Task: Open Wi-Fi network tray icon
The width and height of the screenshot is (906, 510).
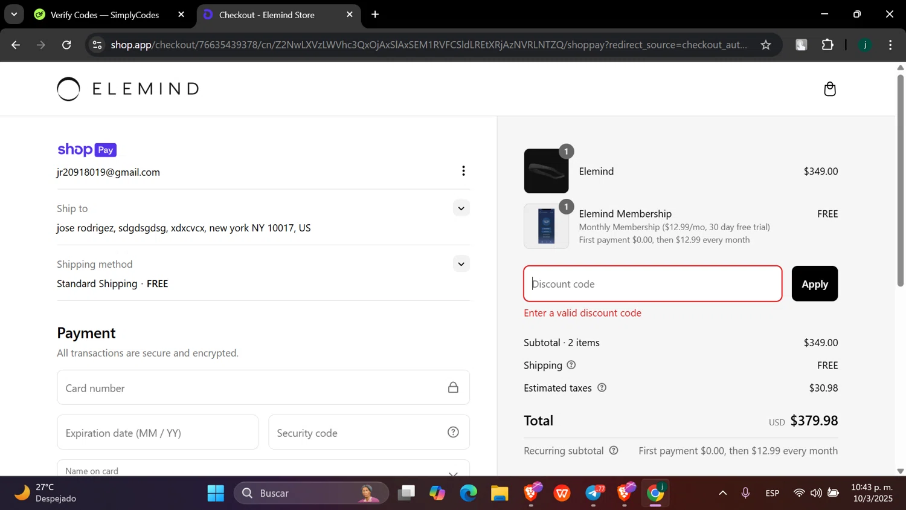Action: [798, 493]
